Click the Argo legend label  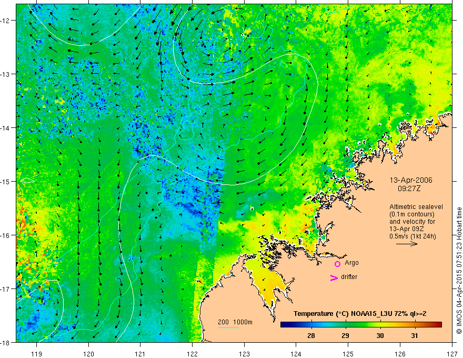pyautogui.click(x=351, y=263)
